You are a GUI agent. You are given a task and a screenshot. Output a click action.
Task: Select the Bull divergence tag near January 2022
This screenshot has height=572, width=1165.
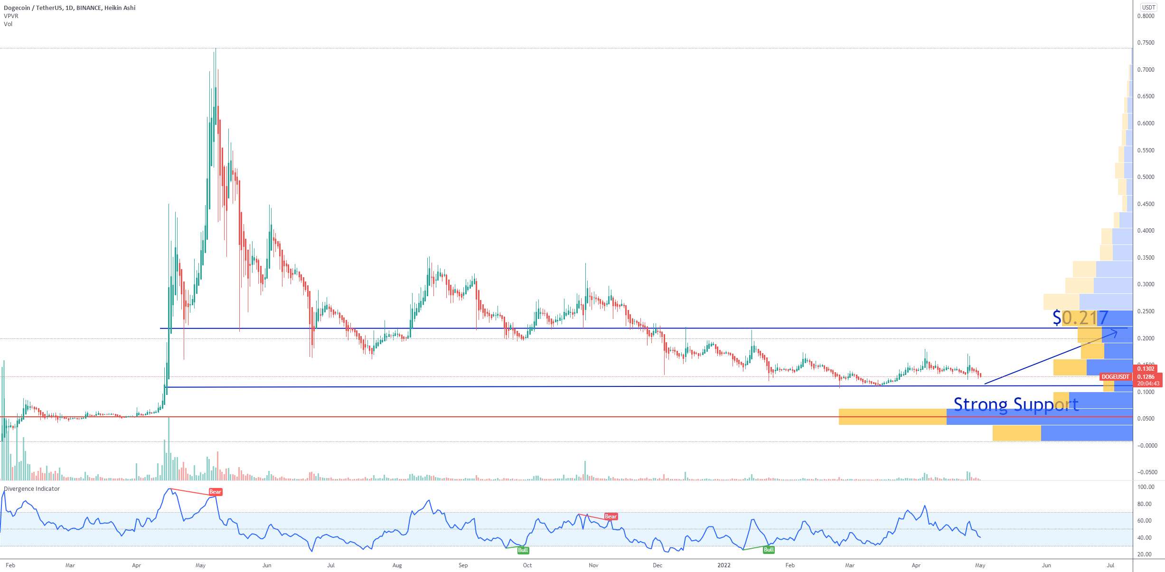769,550
